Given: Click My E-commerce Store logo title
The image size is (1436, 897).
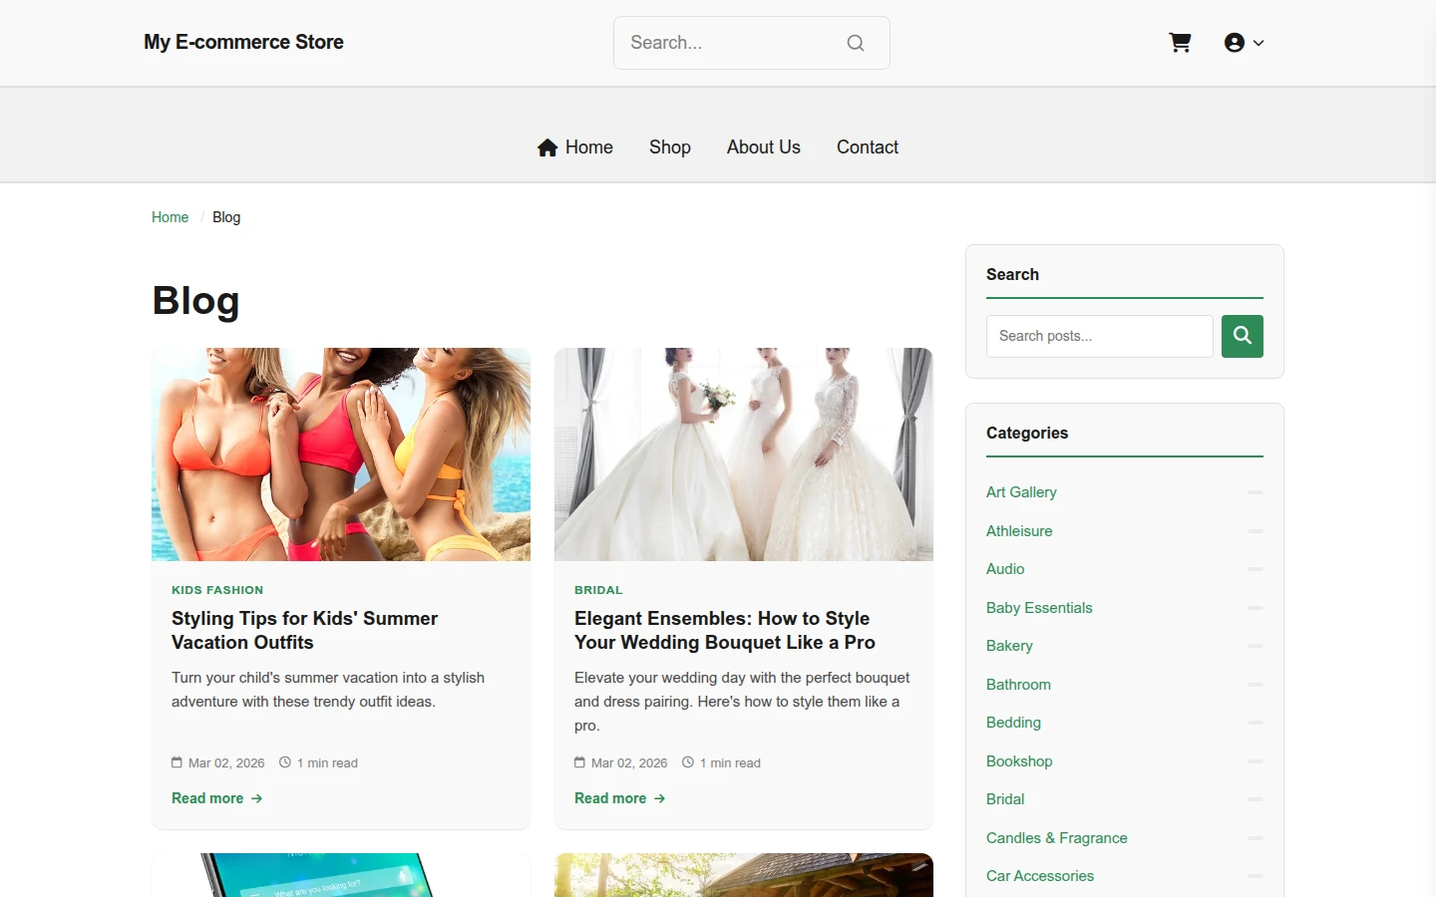Looking at the screenshot, I should [243, 42].
